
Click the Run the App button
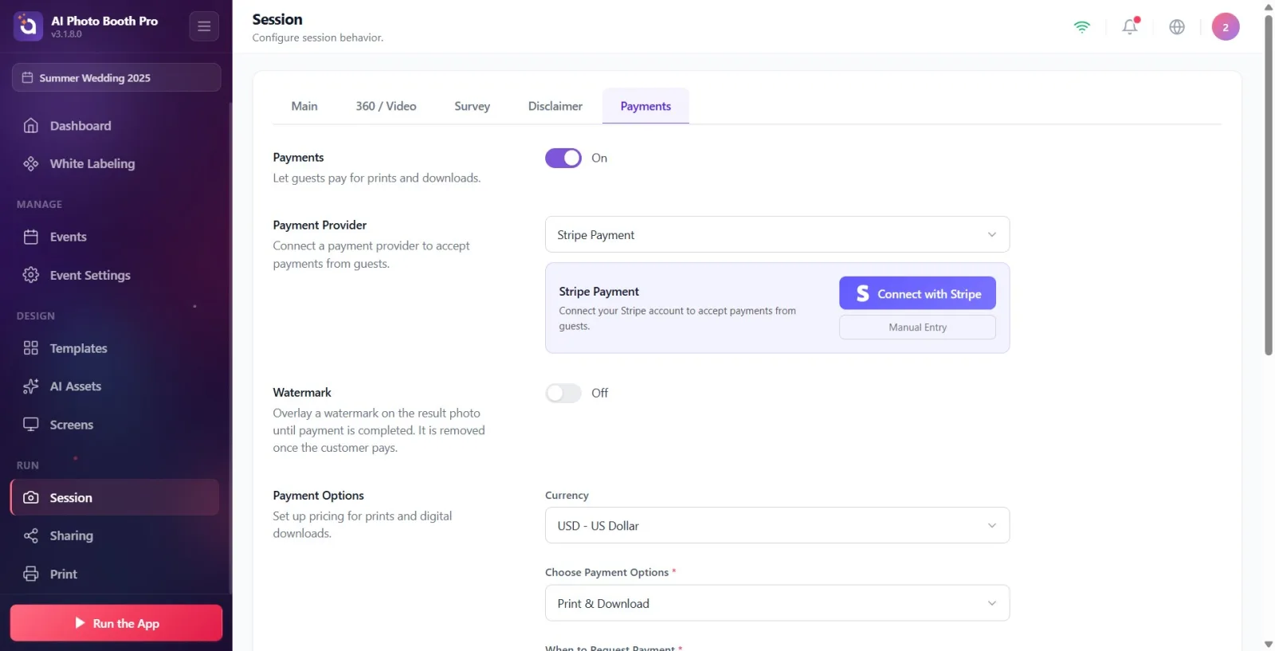116,623
